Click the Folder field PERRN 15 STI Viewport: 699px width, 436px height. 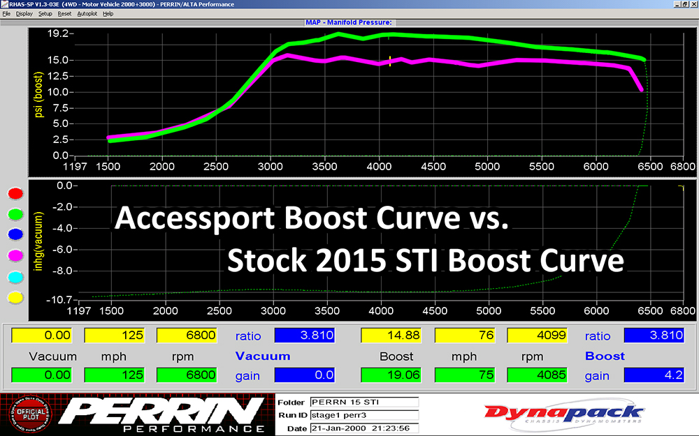pos(364,403)
